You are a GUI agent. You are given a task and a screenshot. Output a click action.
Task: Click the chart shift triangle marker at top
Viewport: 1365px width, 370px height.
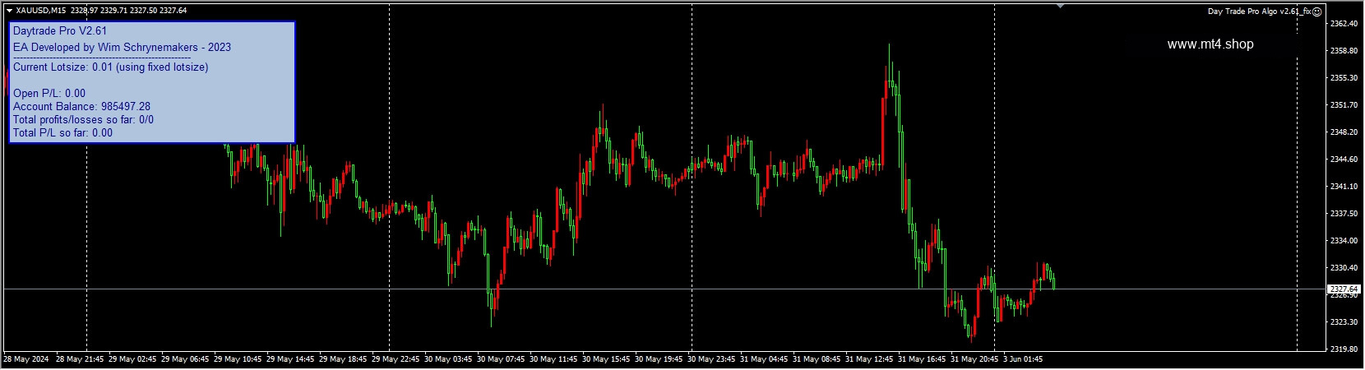pyautogui.click(x=1061, y=7)
